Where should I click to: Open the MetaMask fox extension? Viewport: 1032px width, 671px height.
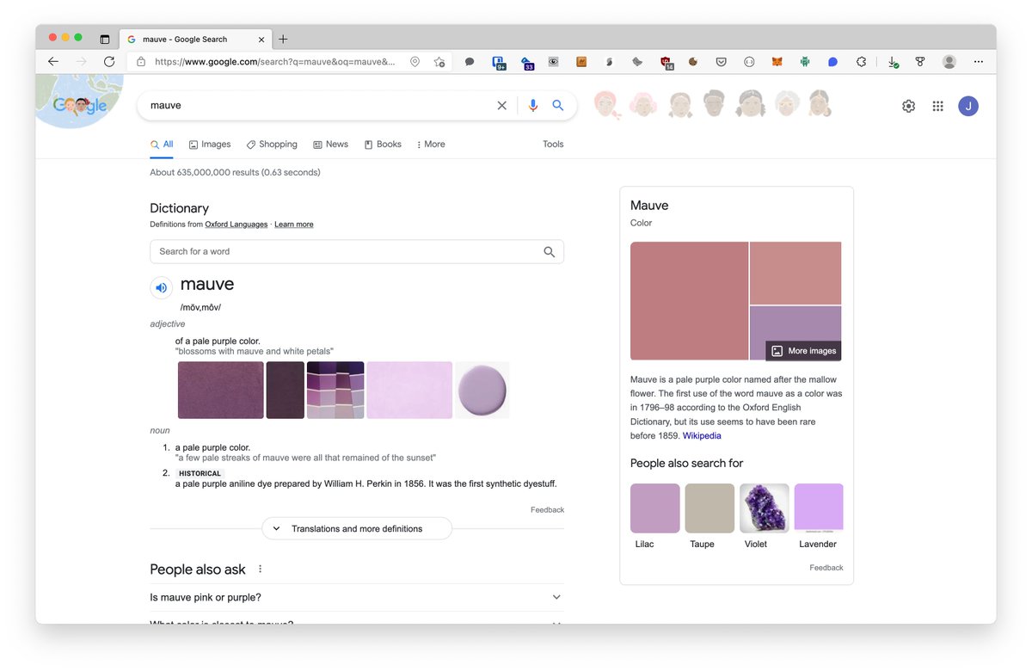coord(777,62)
